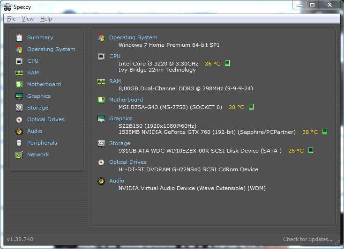Select CPU in the sidebar
Screen dimensions: 344x249
click(33, 61)
